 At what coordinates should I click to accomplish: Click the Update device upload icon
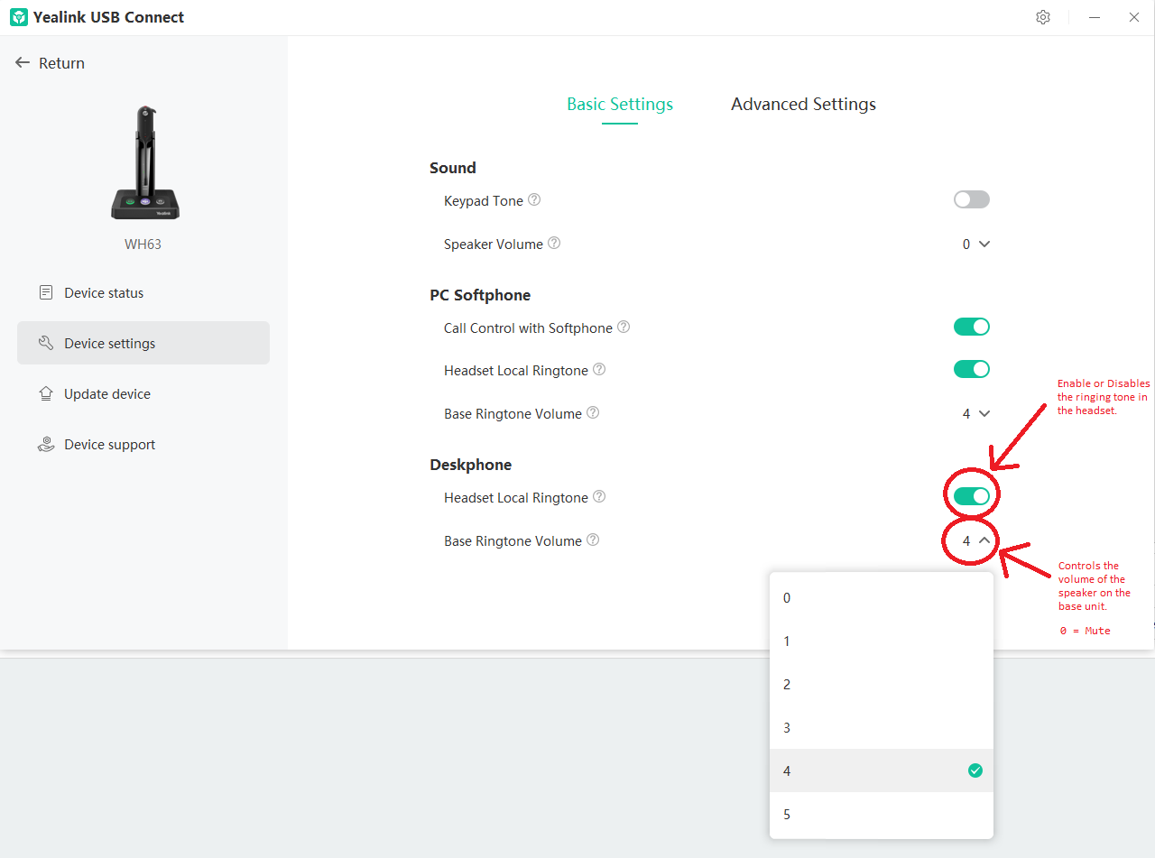click(46, 393)
